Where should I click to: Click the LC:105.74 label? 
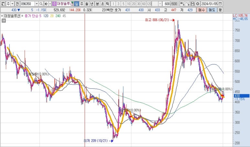(x=240, y=16)
